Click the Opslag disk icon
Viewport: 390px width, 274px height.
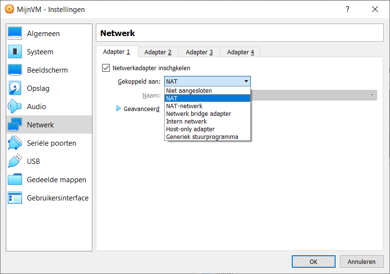(x=15, y=88)
